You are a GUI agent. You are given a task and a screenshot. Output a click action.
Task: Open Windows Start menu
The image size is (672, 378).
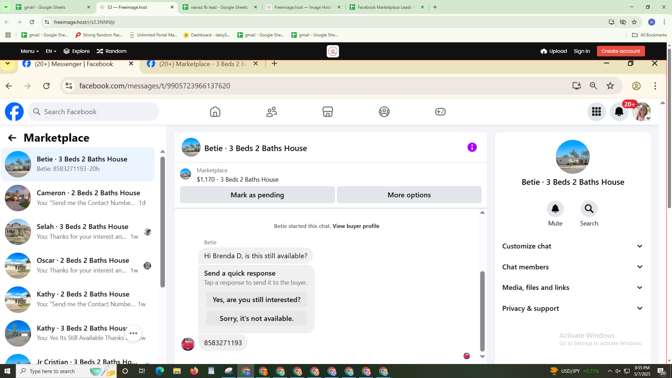(7, 371)
